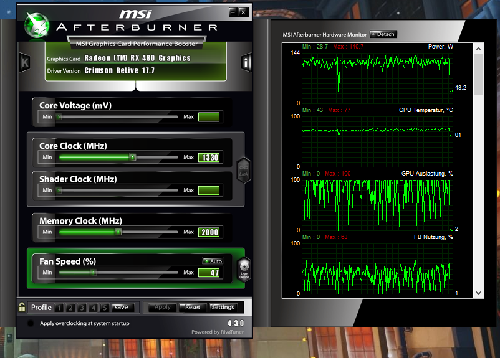
Task: Click the MSI Afterburner Hardware Monitor title
Action: [x=325, y=35]
